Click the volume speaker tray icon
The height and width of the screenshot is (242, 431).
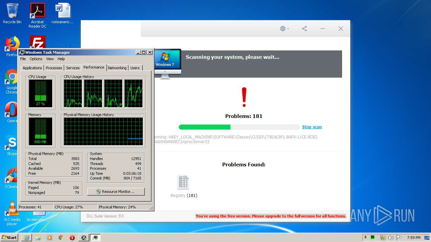[391, 238]
